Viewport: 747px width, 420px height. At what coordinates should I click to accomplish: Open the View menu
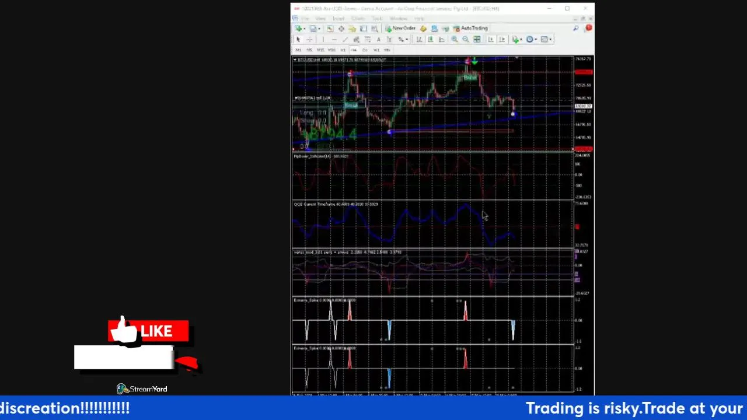point(320,19)
